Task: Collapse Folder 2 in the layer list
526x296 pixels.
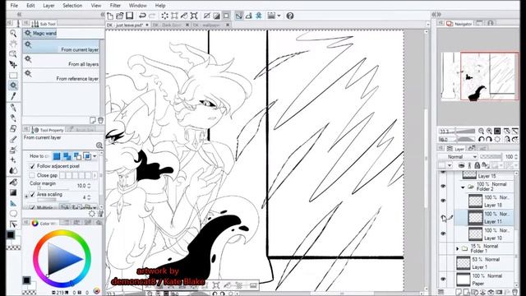Action: click(x=463, y=187)
